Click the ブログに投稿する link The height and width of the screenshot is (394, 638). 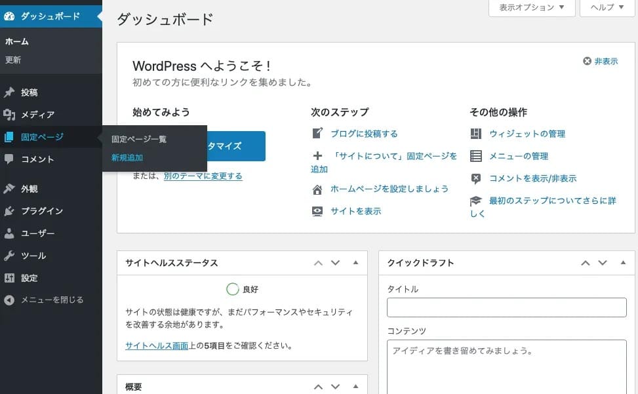coord(364,133)
